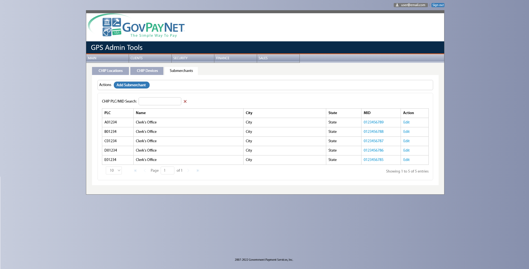529x269 pixels.
Task: Open MID link 0123456789
Action: click(x=373, y=122)
